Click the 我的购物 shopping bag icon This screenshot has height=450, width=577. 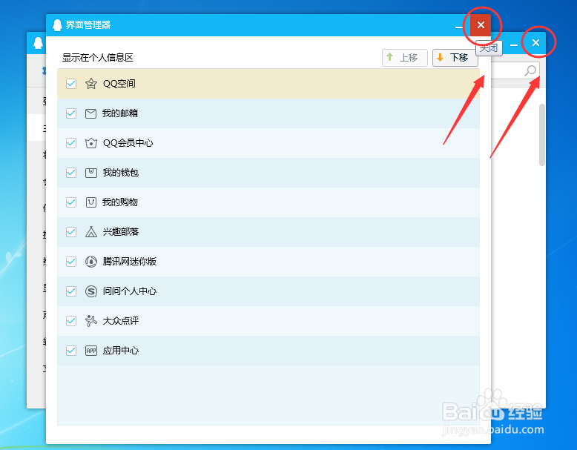pyautogui.click(x=91, y=202)
